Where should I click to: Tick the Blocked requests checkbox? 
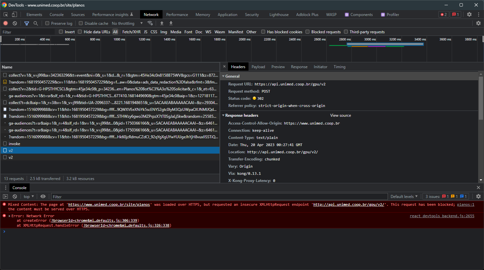pyautogui.click(x=307, y=32)
